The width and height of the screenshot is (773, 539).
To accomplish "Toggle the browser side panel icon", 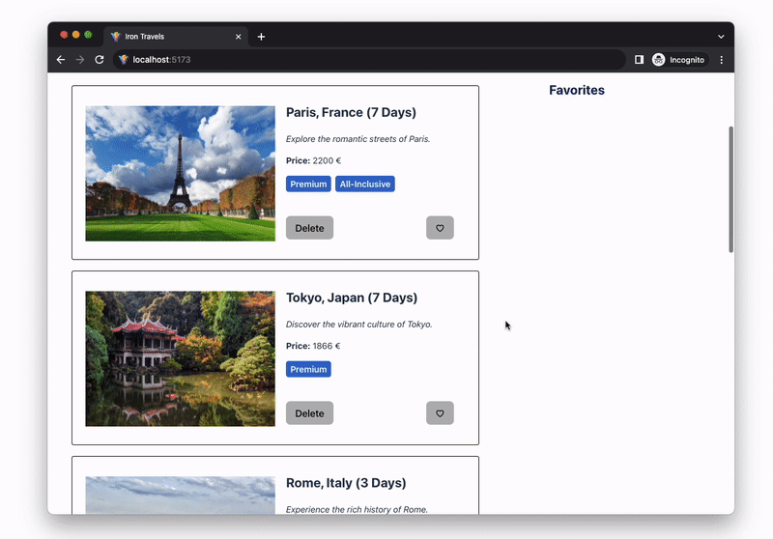I will (639, 60).
